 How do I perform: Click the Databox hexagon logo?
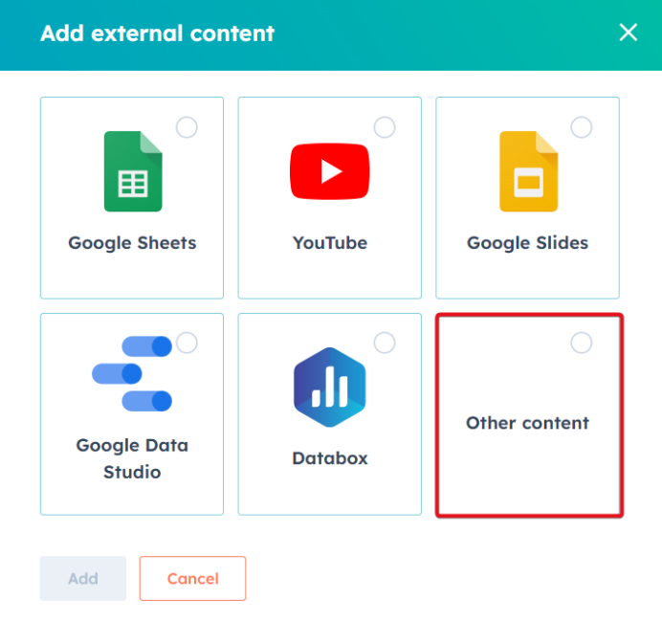[x=330, y=387]
